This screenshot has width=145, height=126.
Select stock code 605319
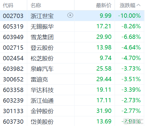(x=13, y=26)
